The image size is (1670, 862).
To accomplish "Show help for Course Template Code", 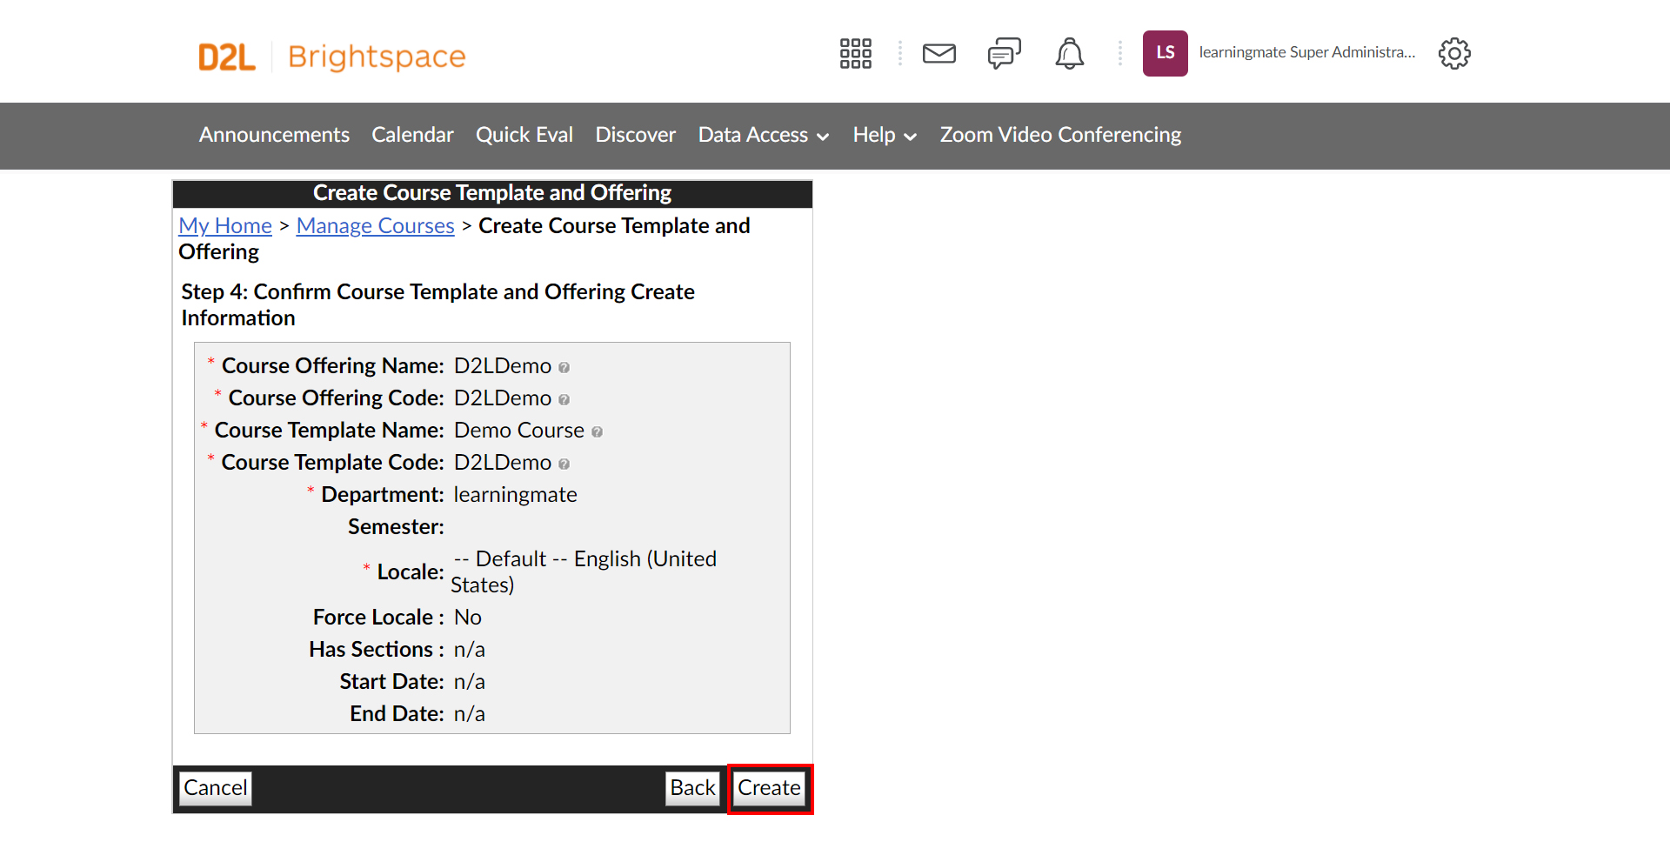I will coord(564,464).
